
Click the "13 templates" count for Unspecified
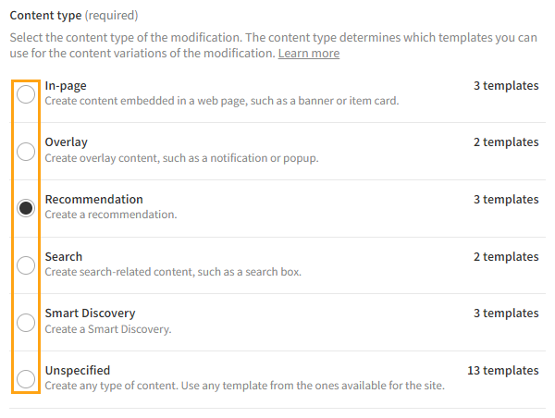pyautogui.click(x=502, y=371)
